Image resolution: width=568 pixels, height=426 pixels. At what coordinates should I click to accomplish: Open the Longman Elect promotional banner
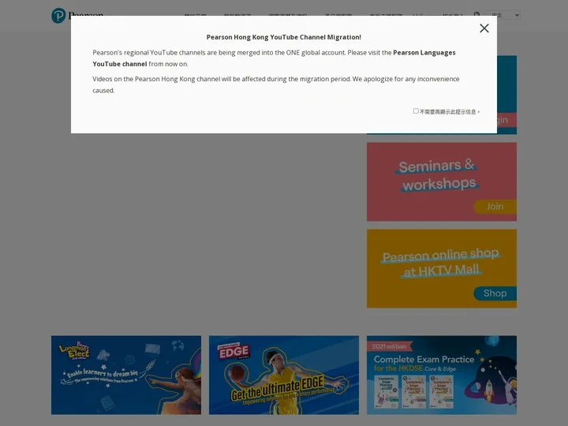126,375
